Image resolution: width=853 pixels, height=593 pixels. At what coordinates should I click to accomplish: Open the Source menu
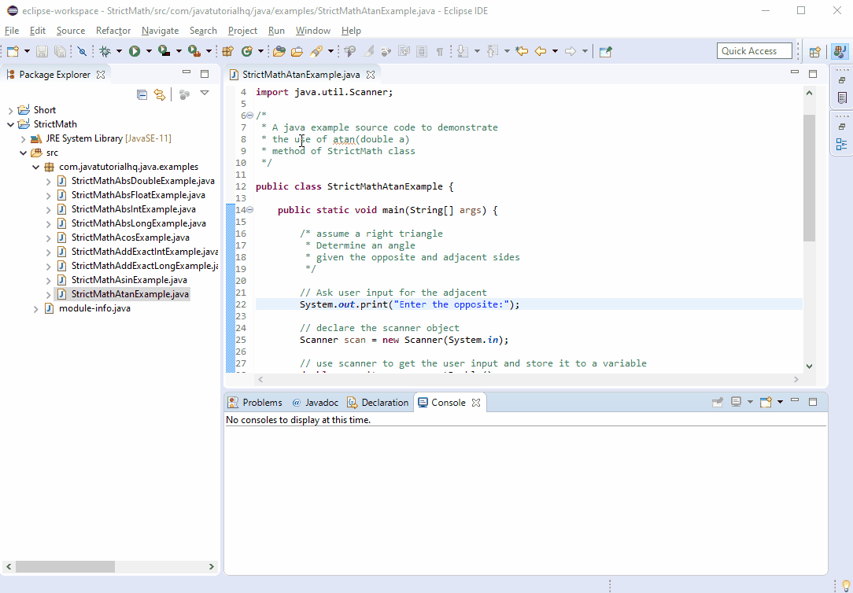(71, 31)
